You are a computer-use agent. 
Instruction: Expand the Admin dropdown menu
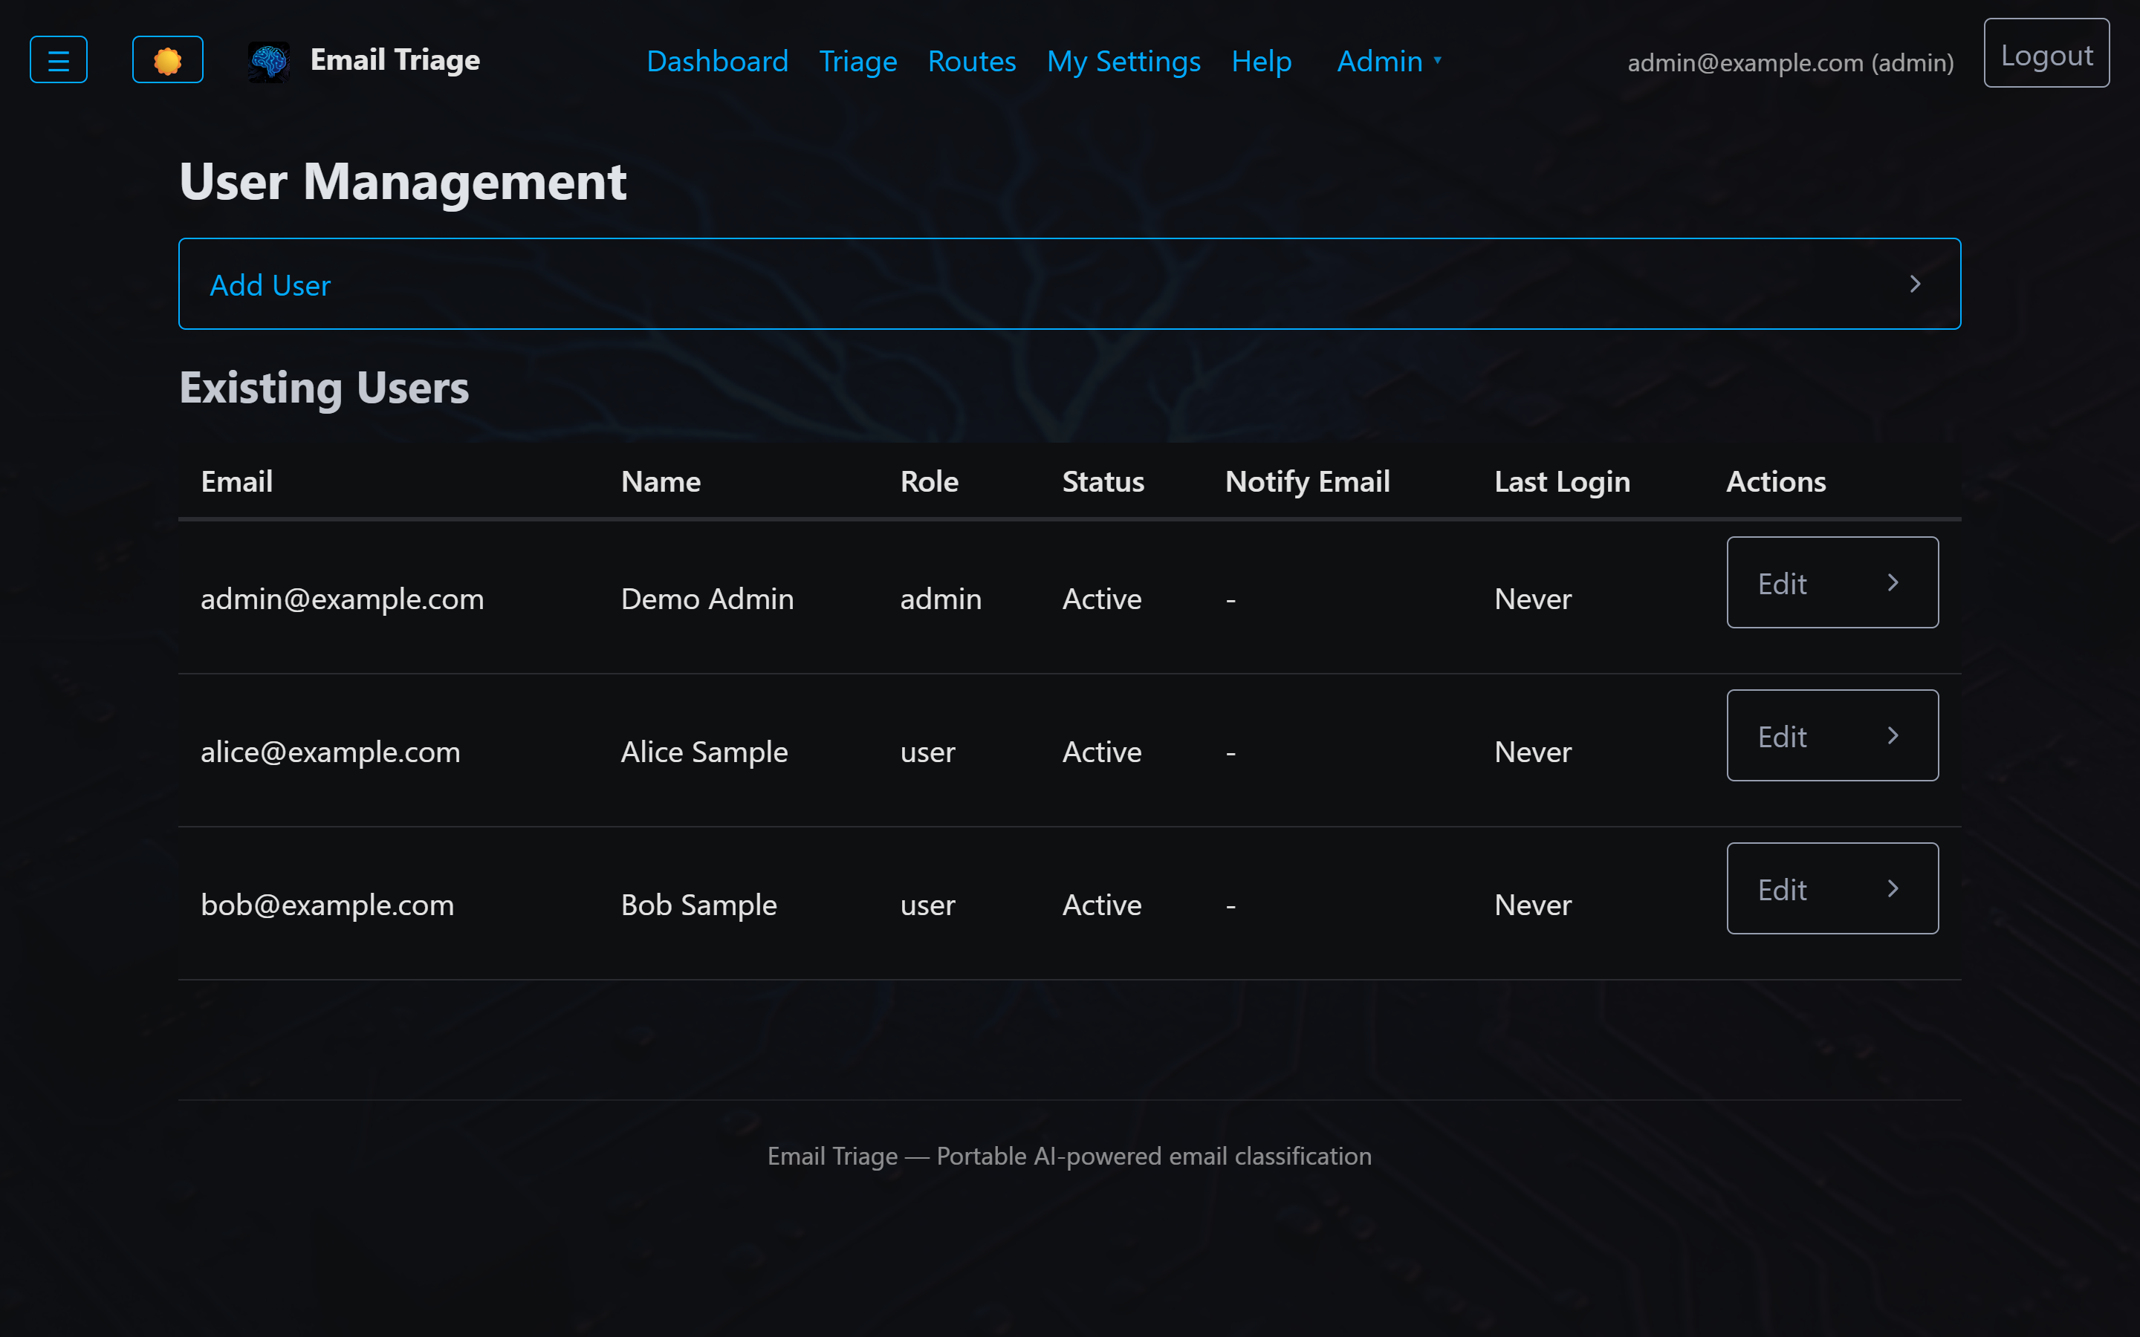point(1390,61)
